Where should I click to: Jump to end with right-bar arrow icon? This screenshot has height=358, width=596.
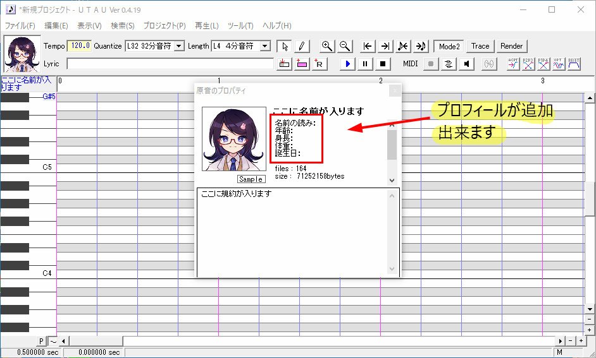point(385,46)
